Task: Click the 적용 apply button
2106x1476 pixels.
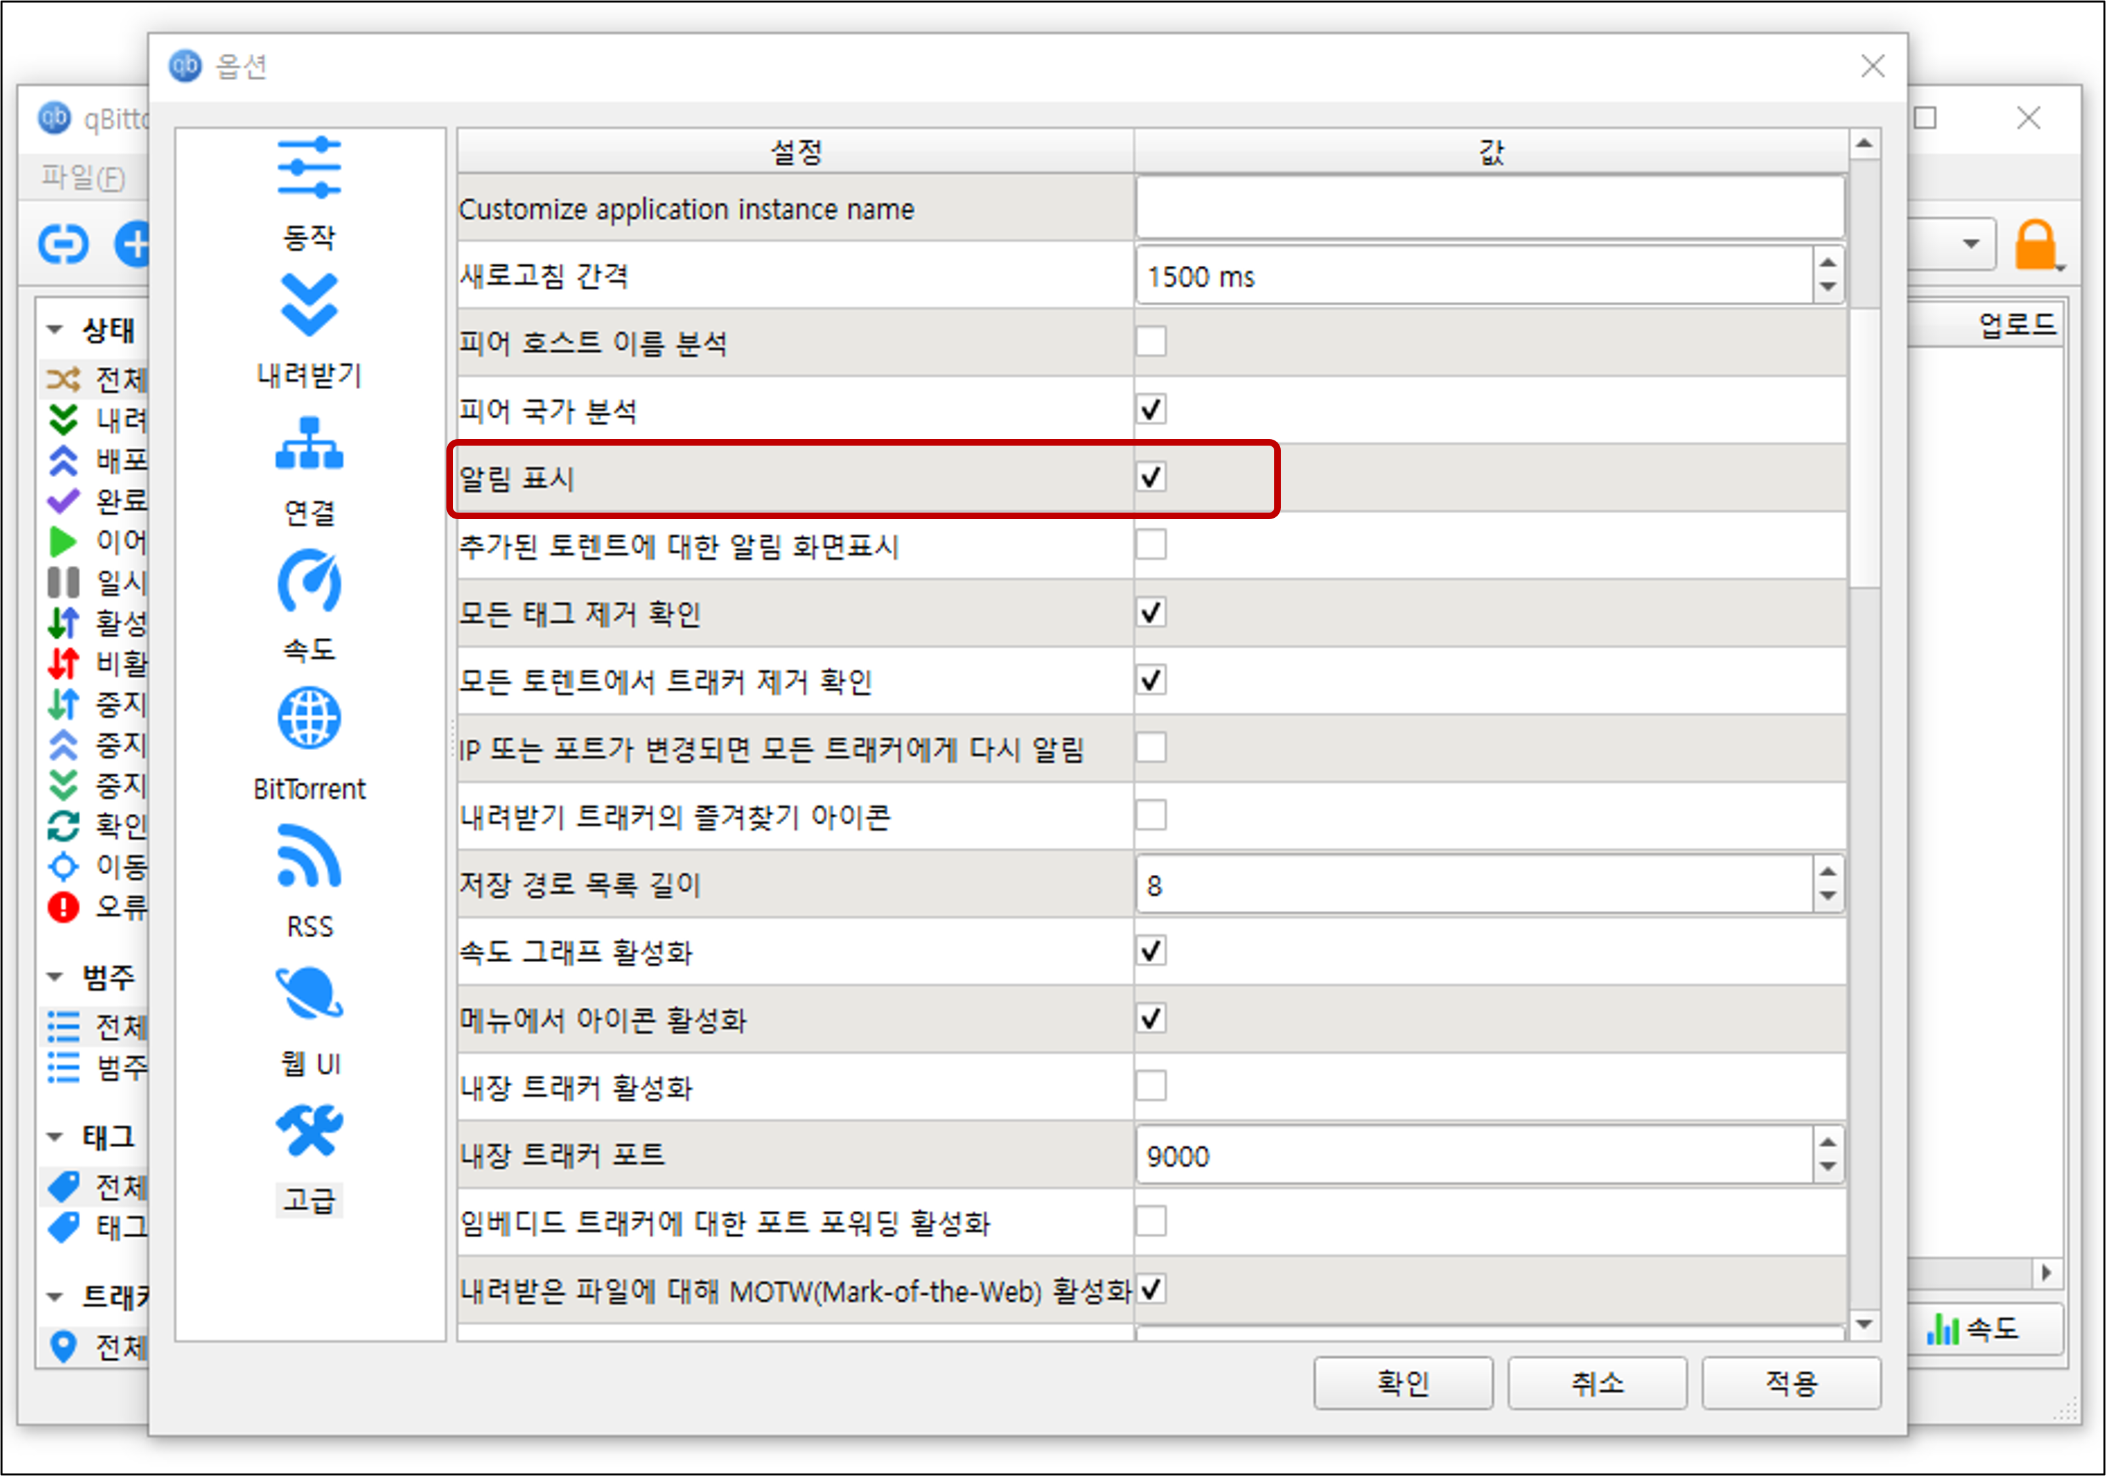Action: [1790, 1383]
